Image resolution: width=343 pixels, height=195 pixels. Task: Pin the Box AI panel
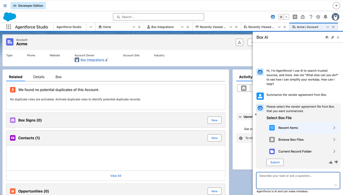pyautogui.click(x=333, y=38)
